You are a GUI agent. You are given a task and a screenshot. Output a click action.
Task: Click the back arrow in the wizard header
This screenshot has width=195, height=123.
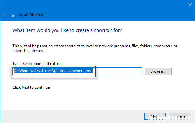click(x=5, y=14)
